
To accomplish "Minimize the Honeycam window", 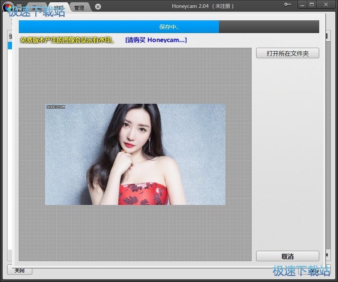I will (302, 5).
